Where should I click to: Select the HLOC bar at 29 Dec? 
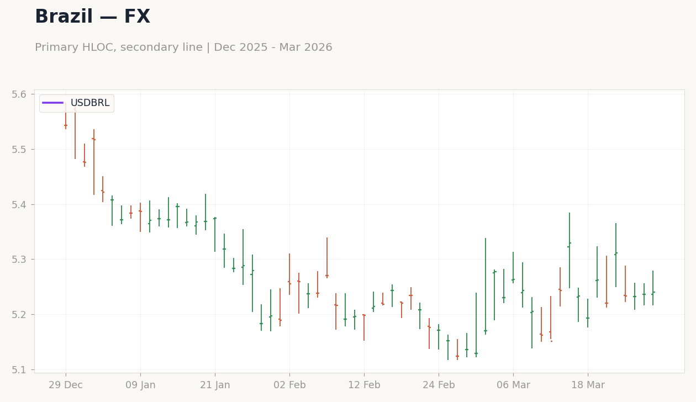coord(66,115)
